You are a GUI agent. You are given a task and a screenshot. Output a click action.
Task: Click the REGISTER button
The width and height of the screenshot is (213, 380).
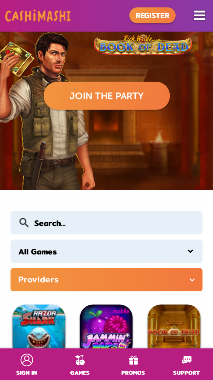pos(152,16)
